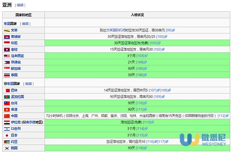Screen dimensions: 232x152
Task: Open the 文莱国际机场 link in entry status
Action: (x=116, y=30)
